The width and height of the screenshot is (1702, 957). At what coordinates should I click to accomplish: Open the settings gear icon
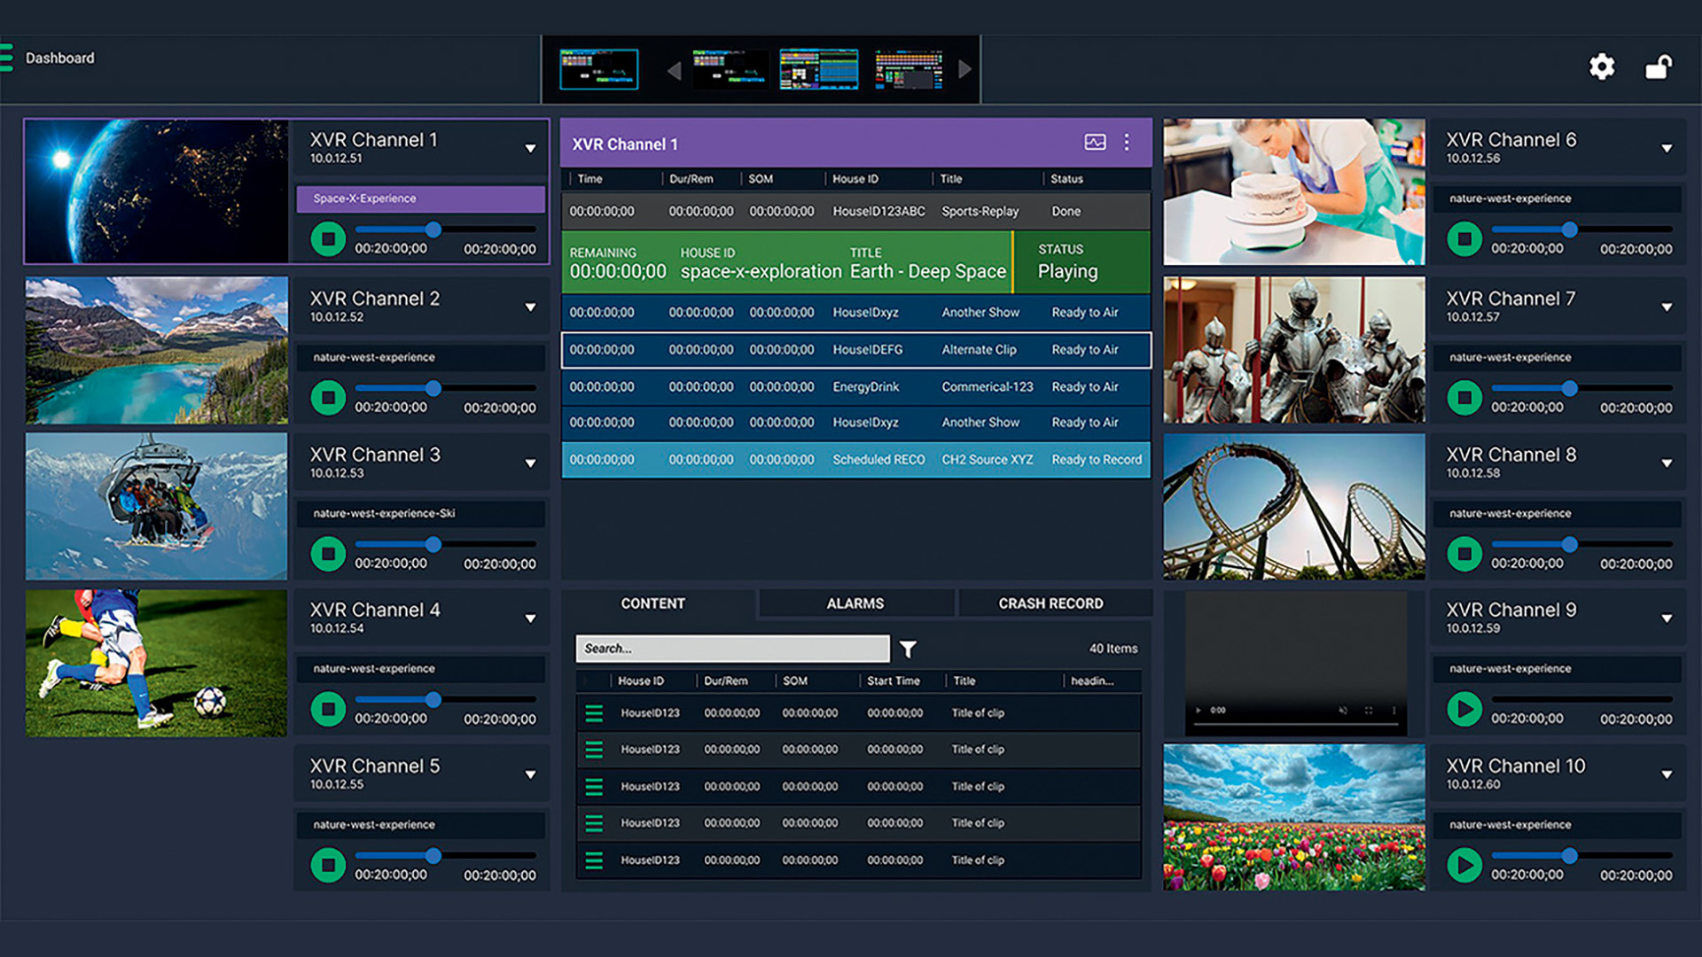[1602, 66]
